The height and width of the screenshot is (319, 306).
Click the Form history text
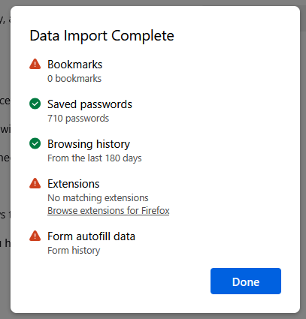point(74,251)
